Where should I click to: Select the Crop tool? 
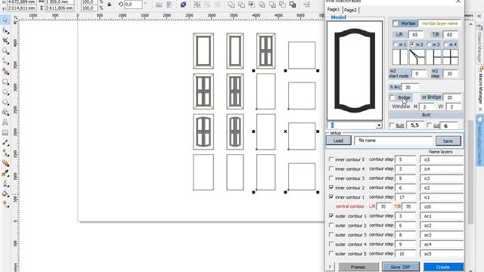(x=5, y=41)
